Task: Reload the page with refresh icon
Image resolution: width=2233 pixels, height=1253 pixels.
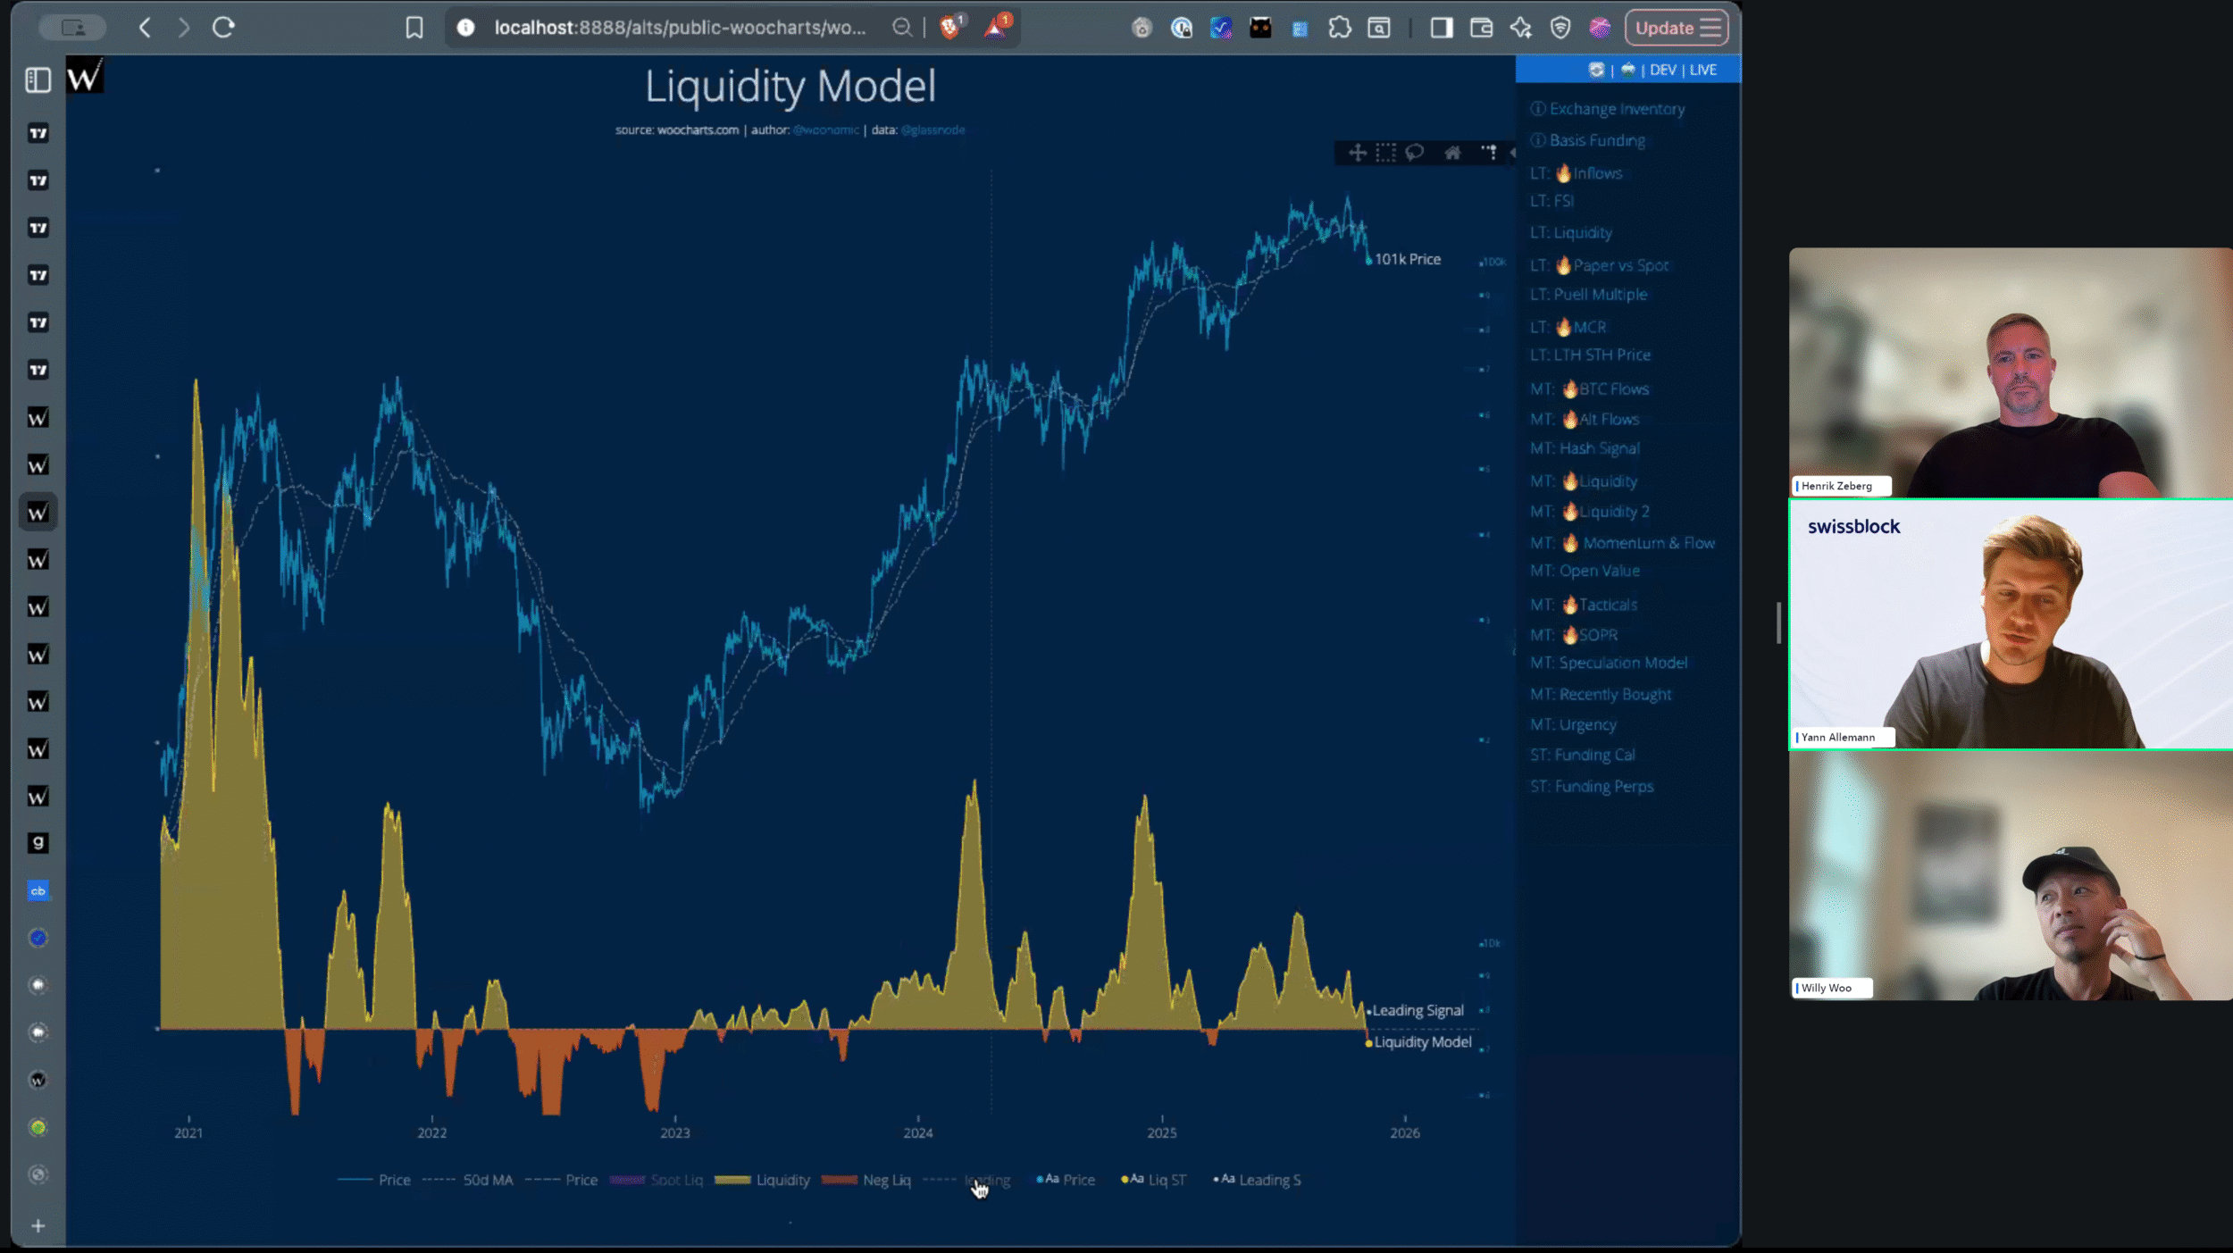Action: (x=223, y=28)
